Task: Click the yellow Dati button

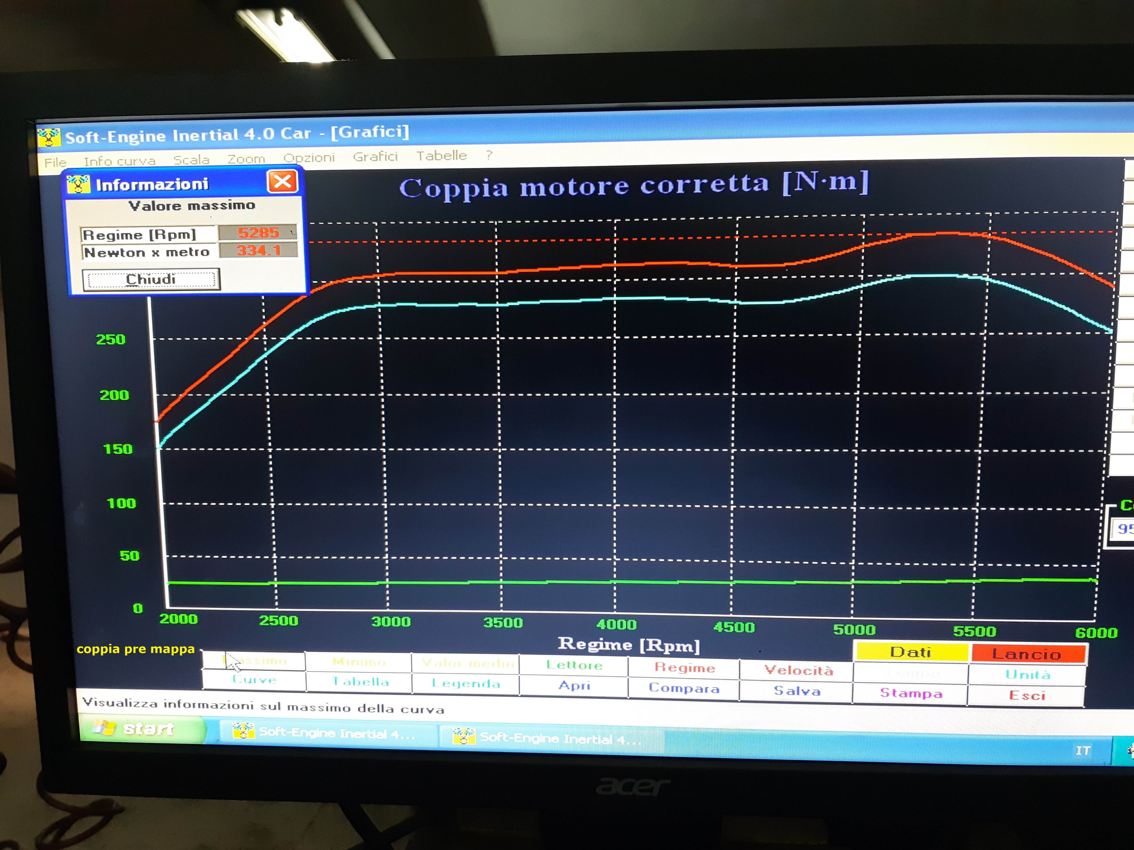Action: point(911,652)
